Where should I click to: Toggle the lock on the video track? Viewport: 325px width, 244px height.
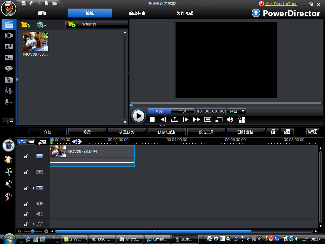[26, 156]
